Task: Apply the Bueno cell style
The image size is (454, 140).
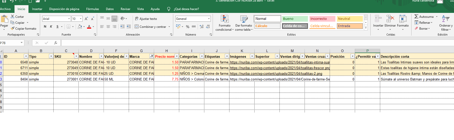Action: click(x=295, y=19)
